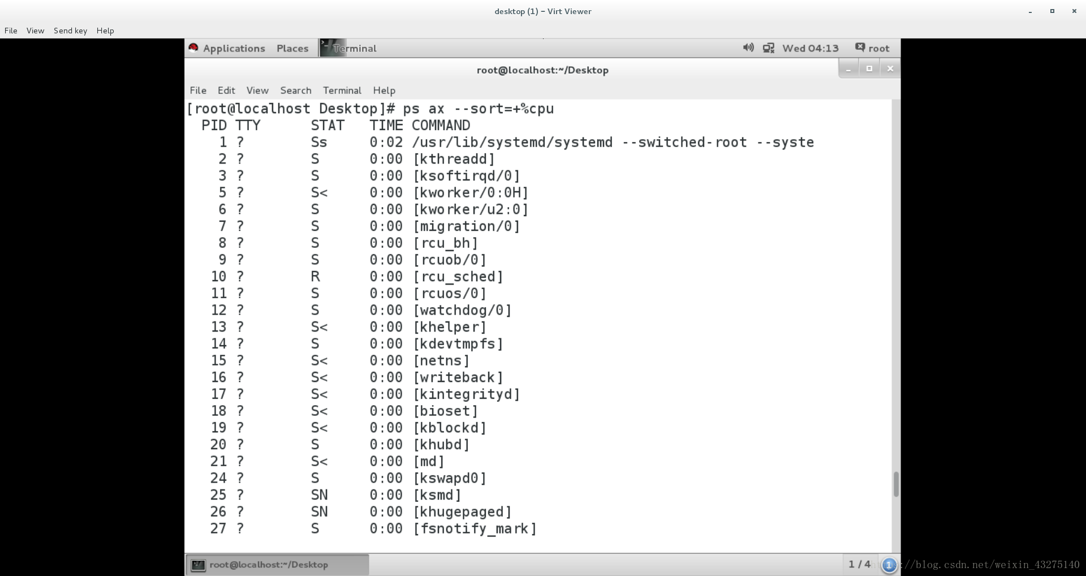Click the network connection icon
1086x576 pixels.
click(x=769, y=48)
